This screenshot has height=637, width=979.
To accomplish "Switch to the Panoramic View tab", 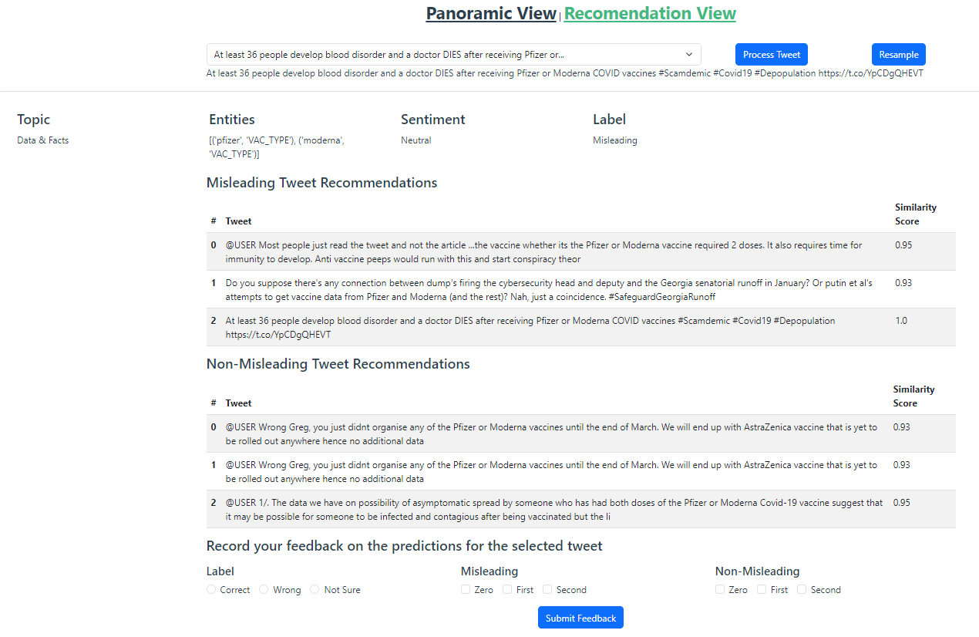I will 491,14.
